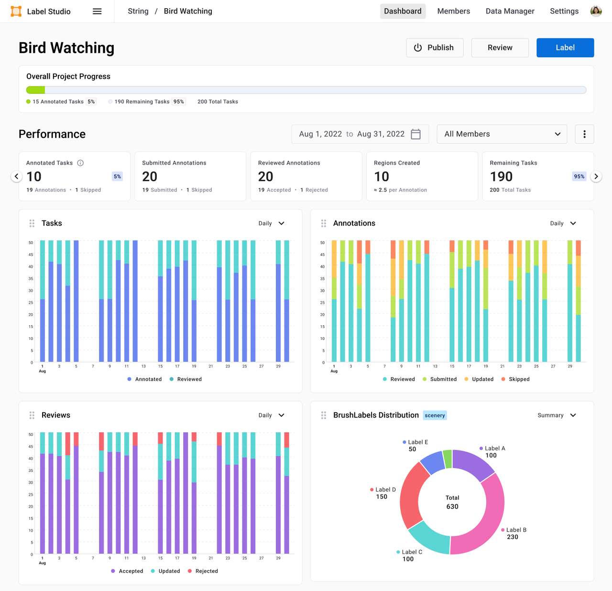This screenshot has width=612, height=591.
Task: Click the drag handle on the Tasks chart
Action: (x=32, y=223)
